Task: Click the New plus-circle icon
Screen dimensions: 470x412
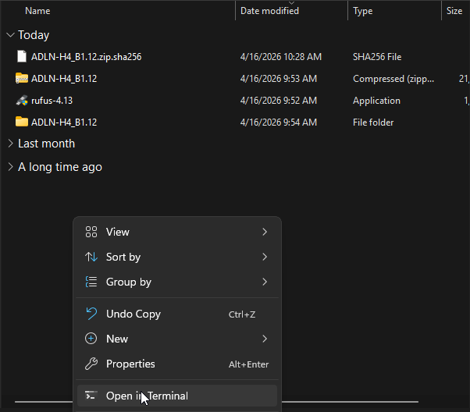Action: tap(91, 339)
